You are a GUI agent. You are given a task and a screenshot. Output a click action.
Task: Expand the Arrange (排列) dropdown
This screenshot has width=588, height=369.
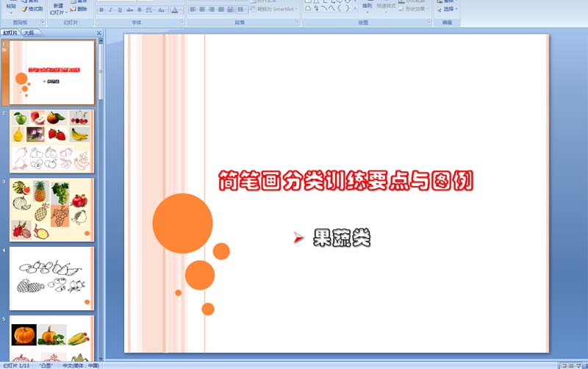pos(367,9)
